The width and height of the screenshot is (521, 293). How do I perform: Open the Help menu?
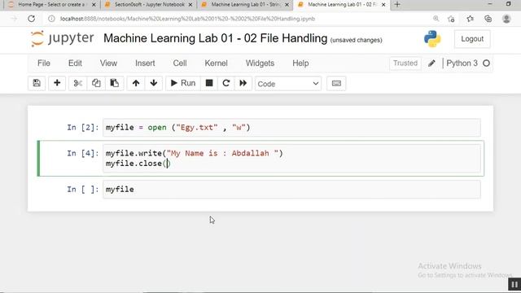(x=300, y=63)
